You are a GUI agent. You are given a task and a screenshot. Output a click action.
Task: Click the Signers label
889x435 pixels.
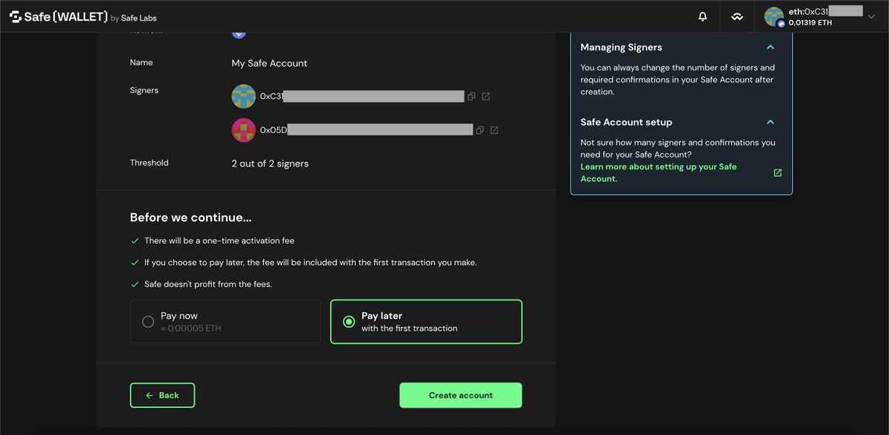point(144,90)
